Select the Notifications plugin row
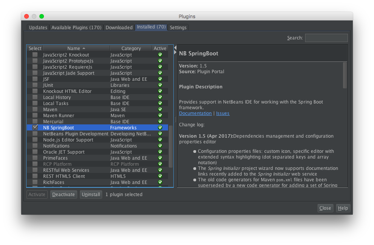This screenshot has width=374, height=245. click(97, 146)
